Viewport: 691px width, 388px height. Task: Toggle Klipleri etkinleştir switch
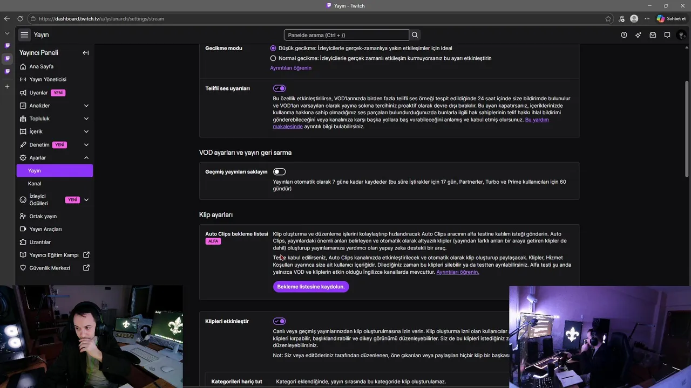click(x=279, y=321)
